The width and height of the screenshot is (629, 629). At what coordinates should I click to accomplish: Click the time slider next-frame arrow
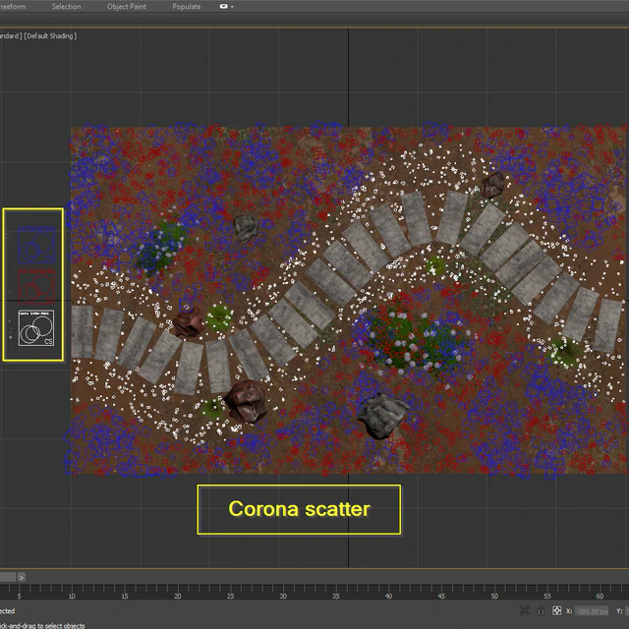coord(22,577)
